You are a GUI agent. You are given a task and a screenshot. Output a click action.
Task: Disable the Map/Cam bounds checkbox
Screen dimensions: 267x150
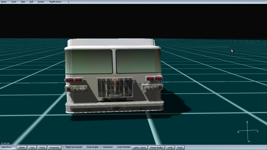pos(64,147)
